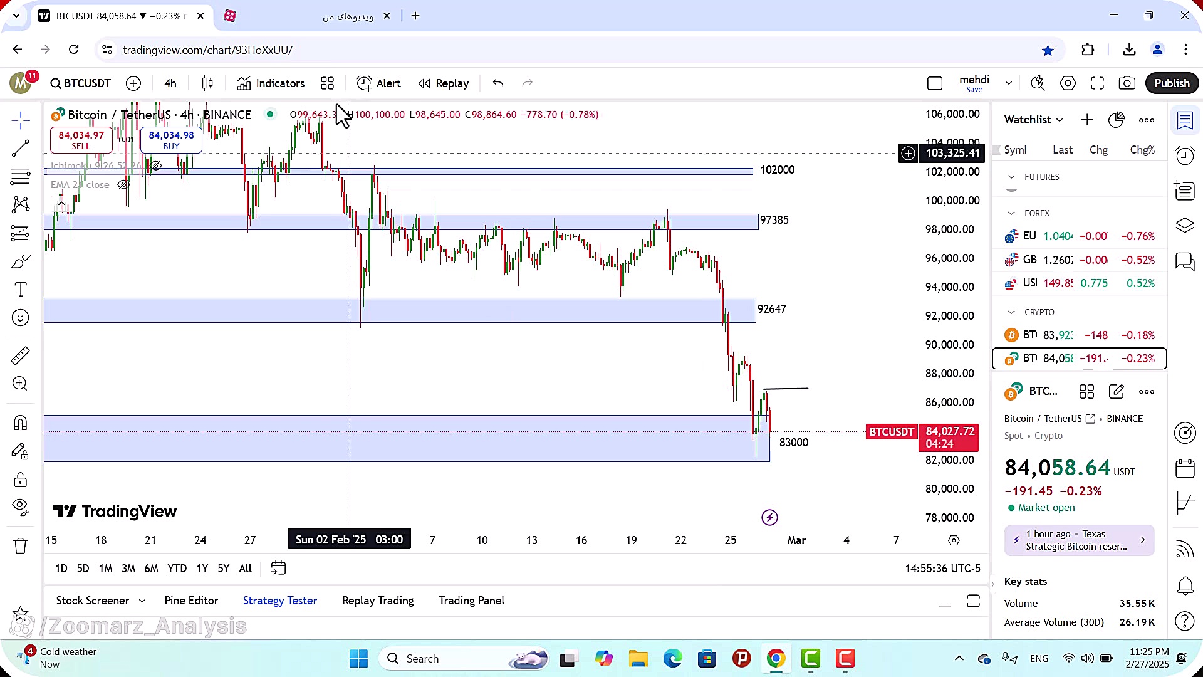Toggle visibility of EMA close indicator
1203x677 pixels.
tap(123, 184)
